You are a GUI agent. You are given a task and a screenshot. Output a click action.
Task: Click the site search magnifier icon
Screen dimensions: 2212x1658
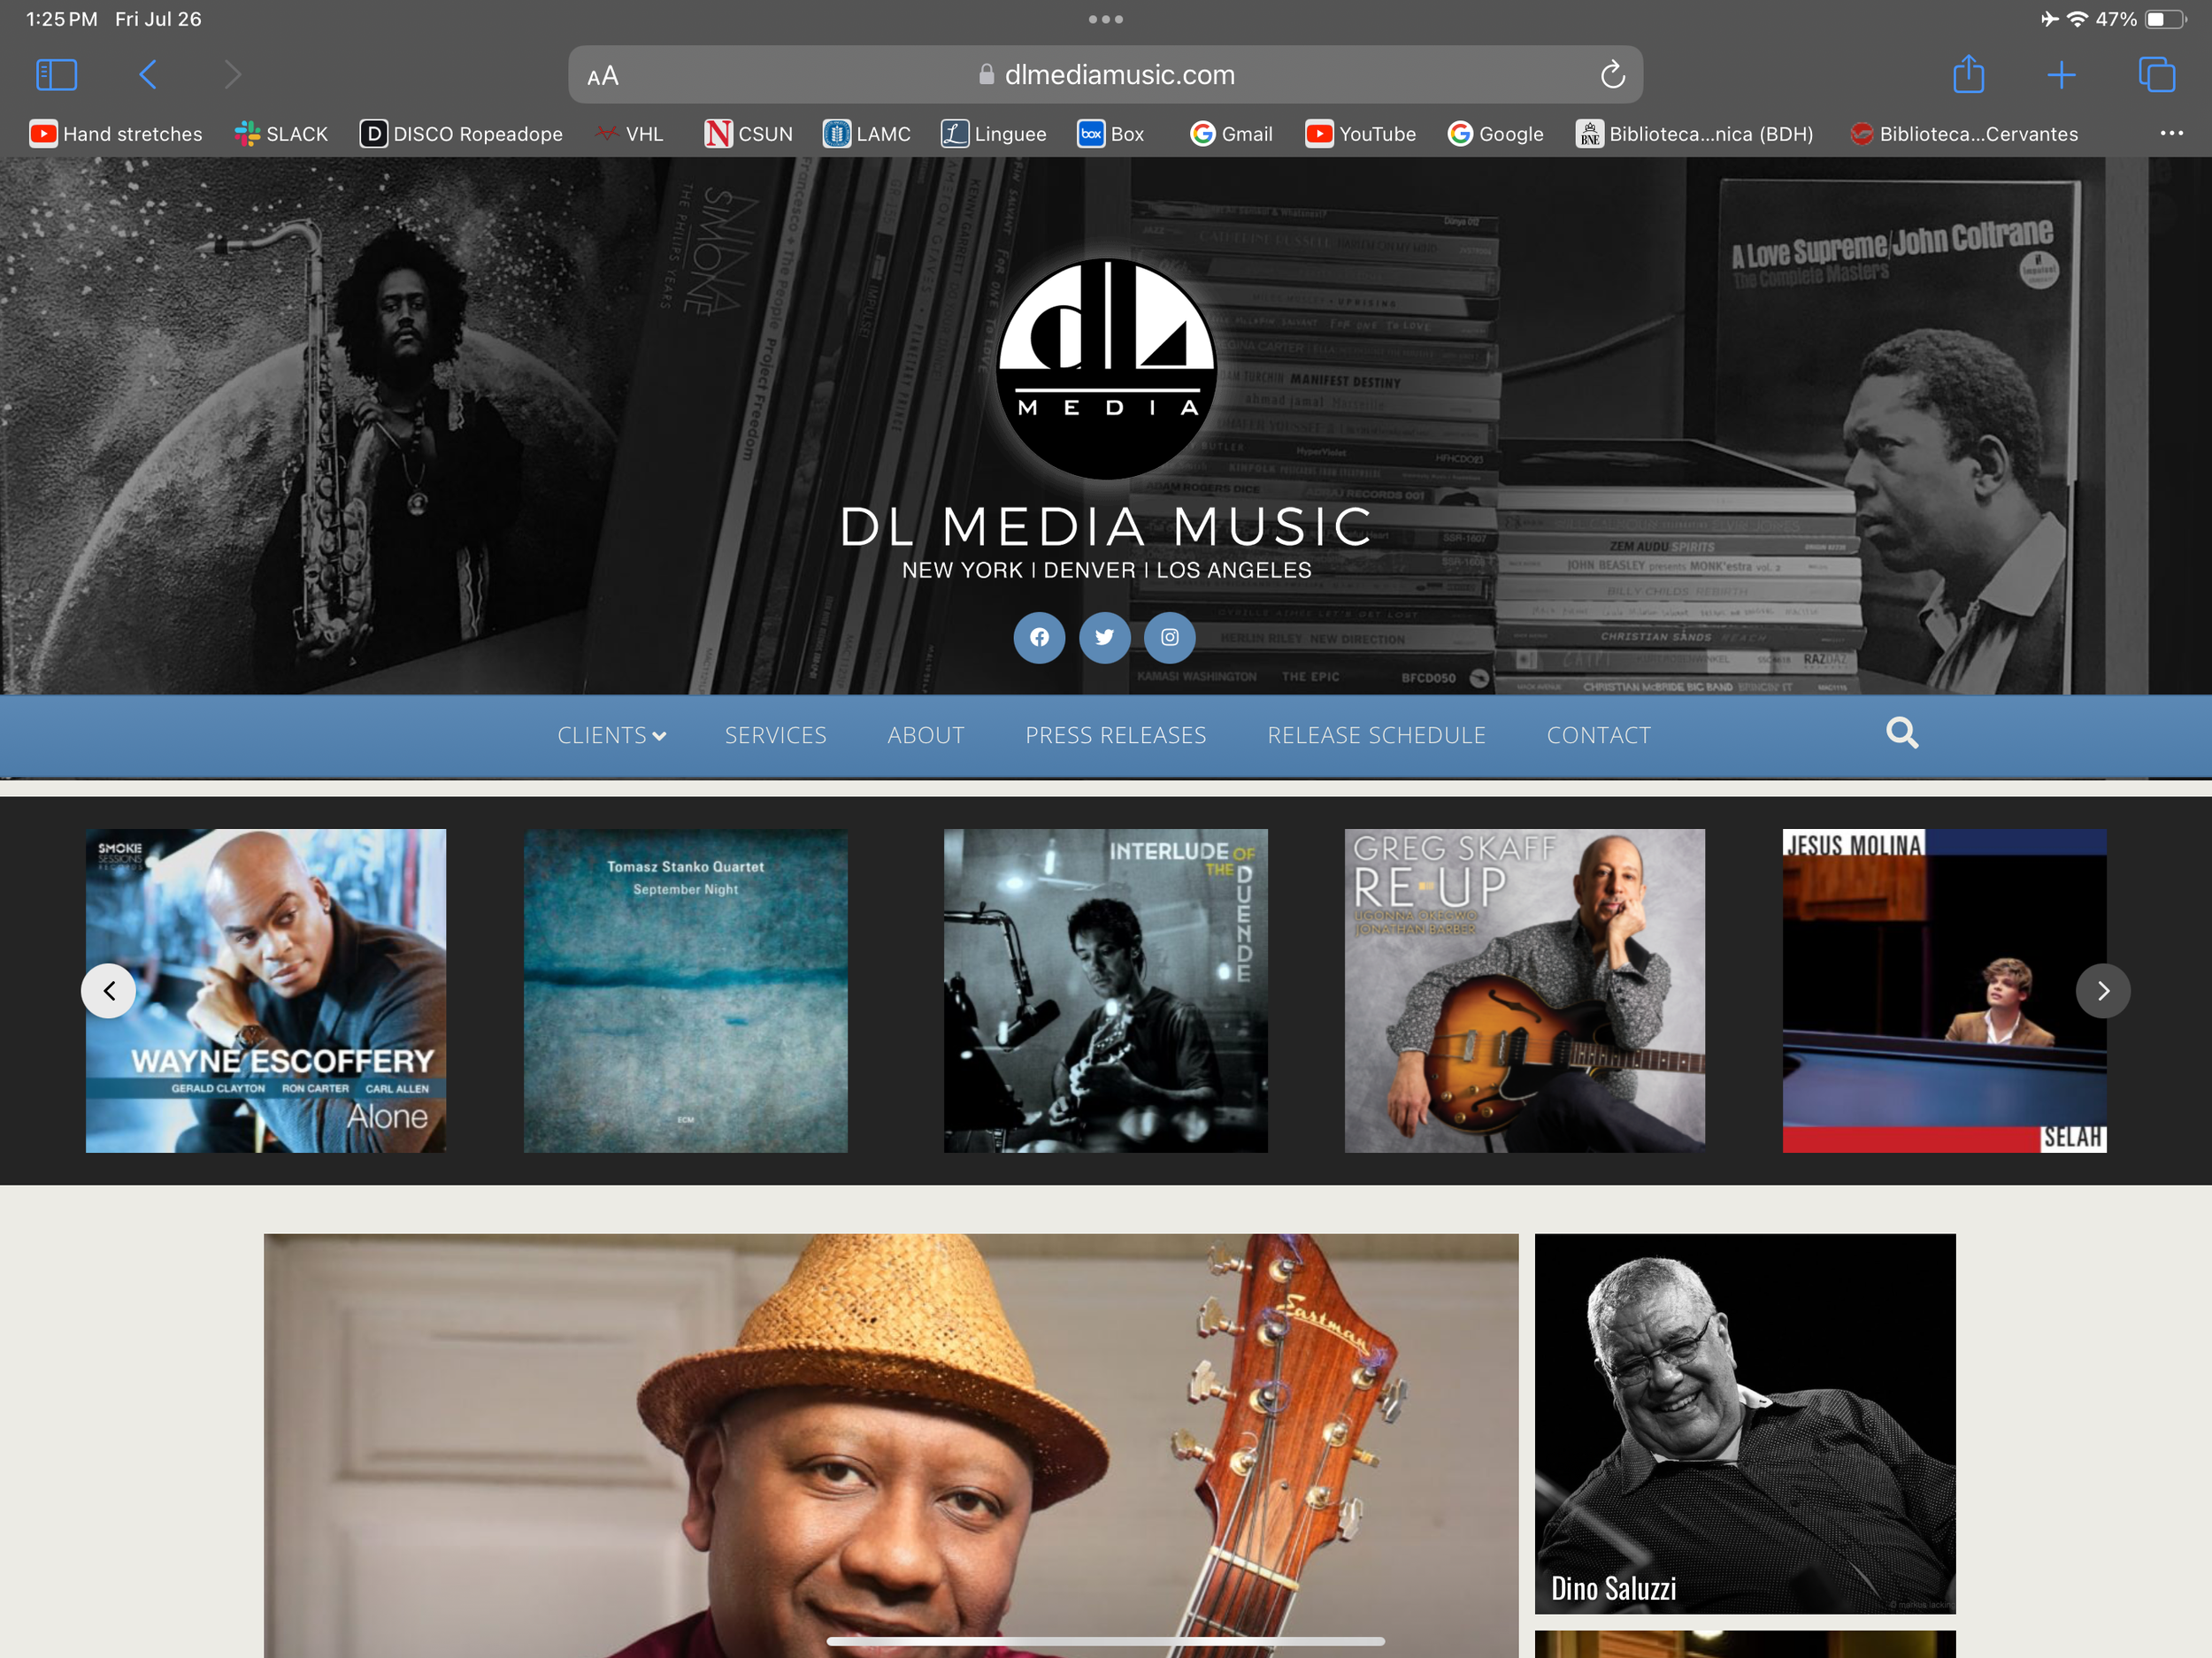[x=1901, y=733]
